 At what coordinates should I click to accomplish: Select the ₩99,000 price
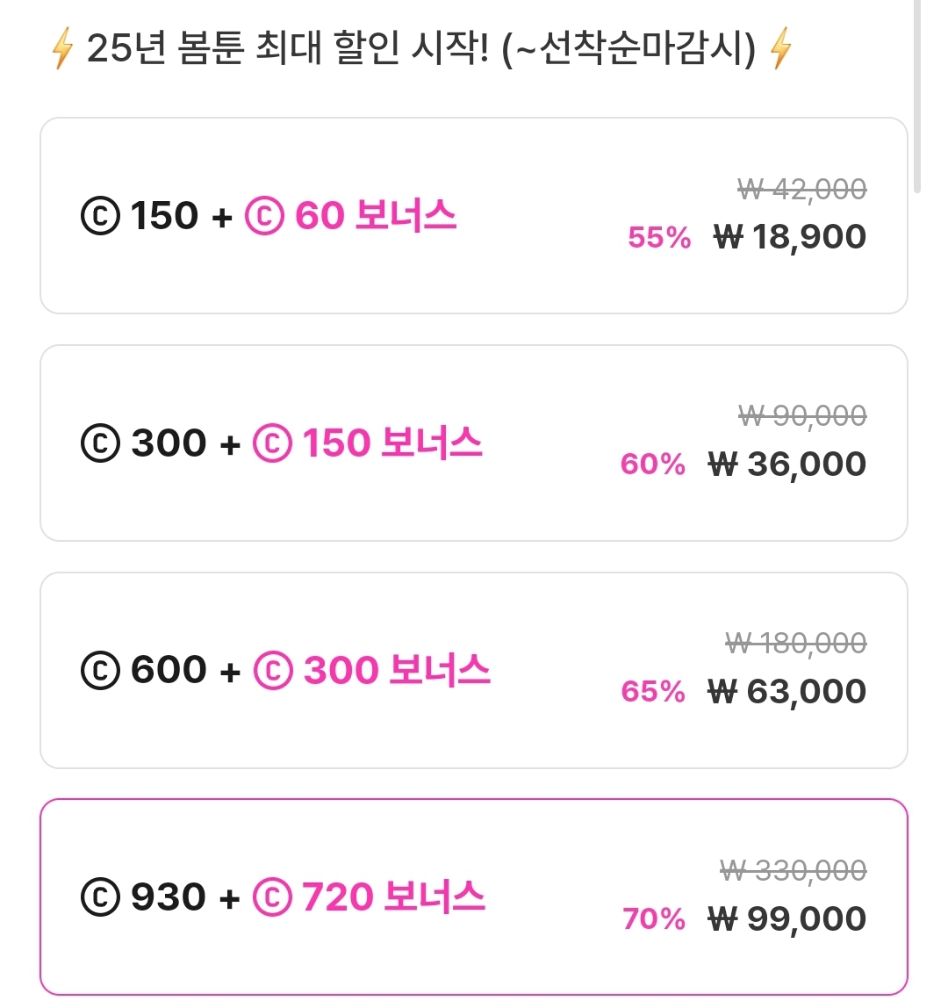point(787,919)
